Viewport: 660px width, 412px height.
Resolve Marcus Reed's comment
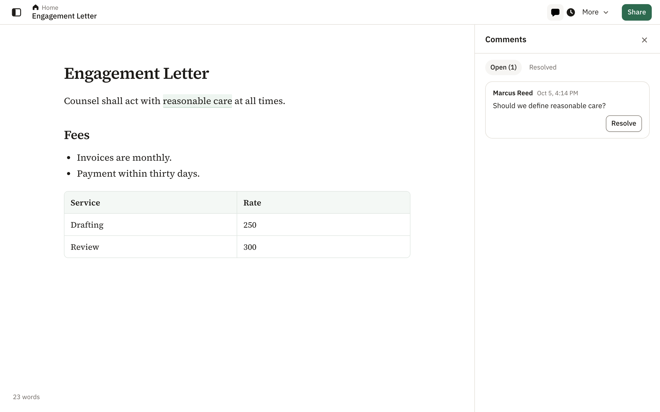coord(623,123)
